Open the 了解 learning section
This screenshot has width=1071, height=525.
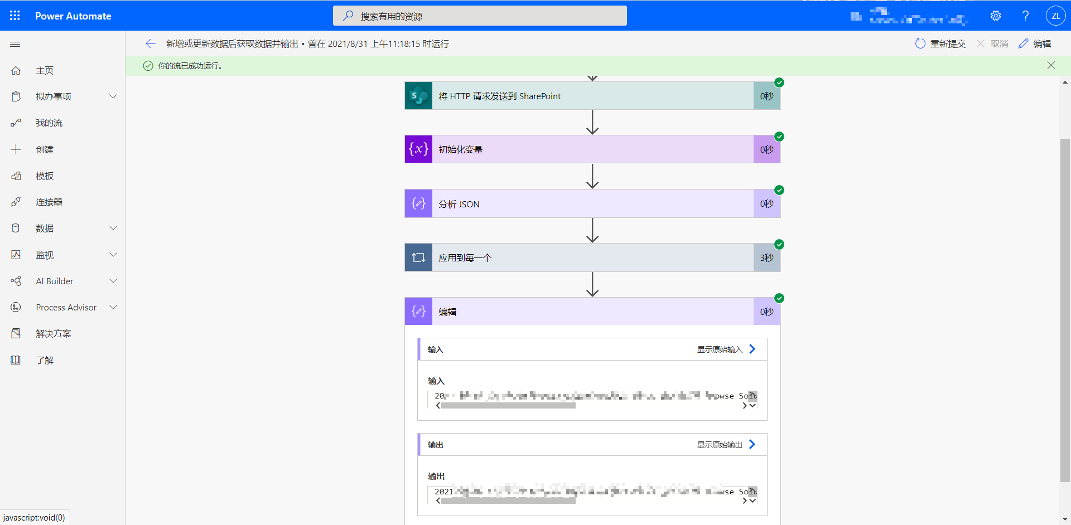point(45,359)
